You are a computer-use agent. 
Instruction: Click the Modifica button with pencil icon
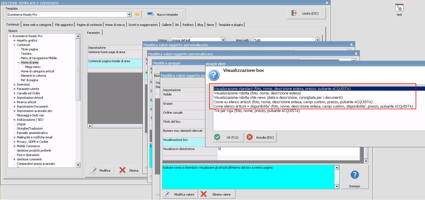tap(100, 170)
